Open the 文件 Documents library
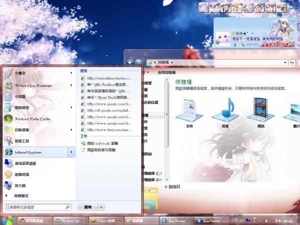Image resolution: width=300 pixels, height=225 pixels. pos(189,113)
